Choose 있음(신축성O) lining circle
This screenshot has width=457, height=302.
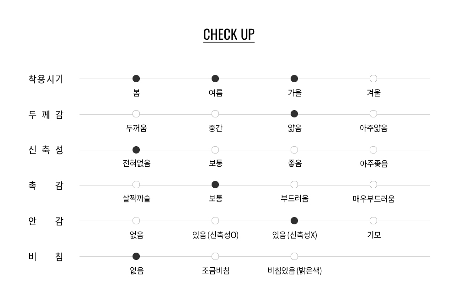215,221
